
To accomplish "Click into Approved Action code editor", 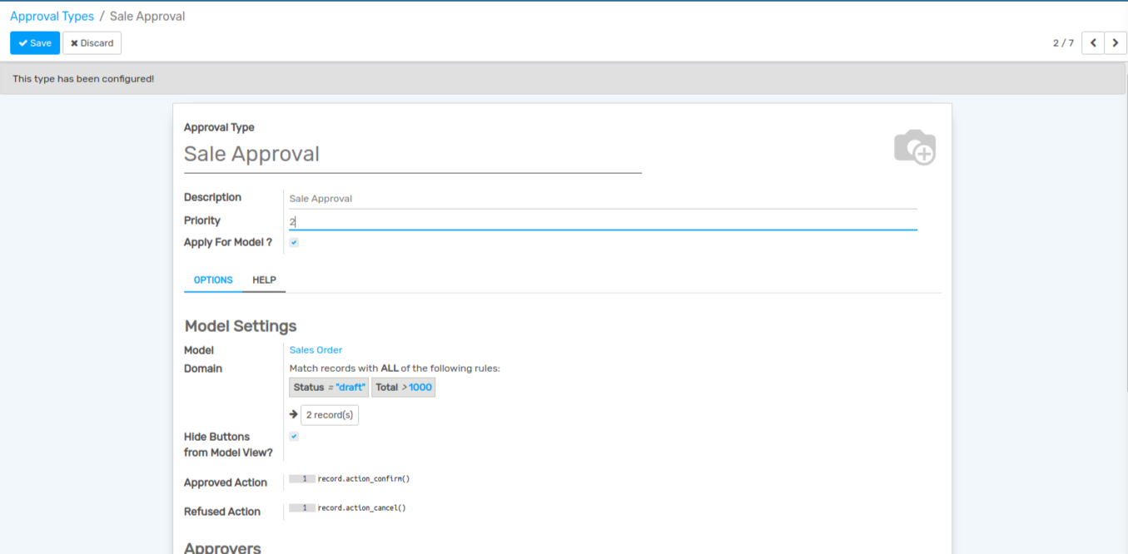I will [499, 479].
